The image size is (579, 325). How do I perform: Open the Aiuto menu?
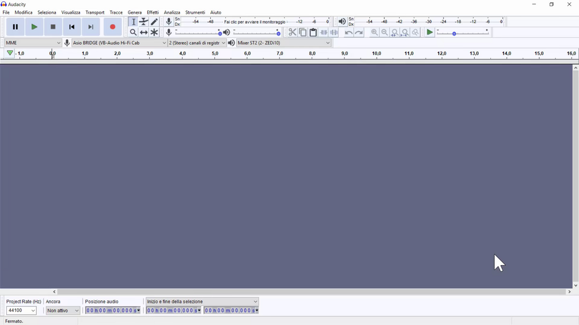[x=215, y=12]
